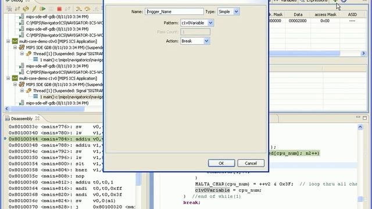Select highlighted disassembly line 0x80100344 addiu
372x209 pixels.
point(56,139)
